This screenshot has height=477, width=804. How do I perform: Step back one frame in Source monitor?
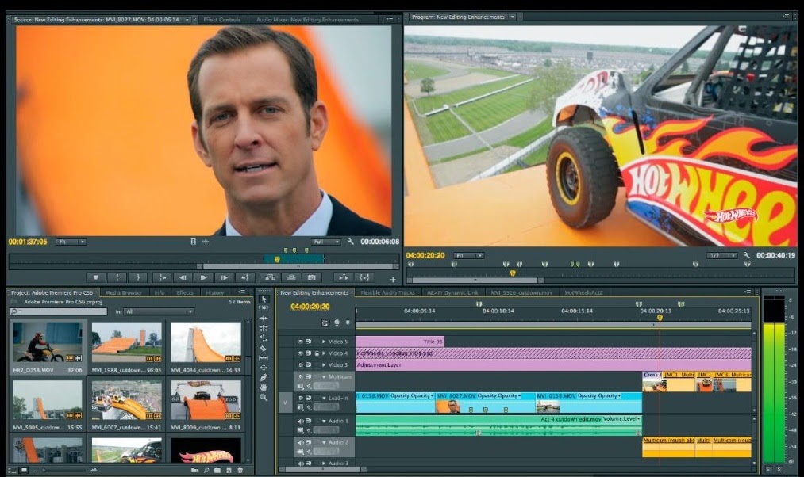[183, 277]
